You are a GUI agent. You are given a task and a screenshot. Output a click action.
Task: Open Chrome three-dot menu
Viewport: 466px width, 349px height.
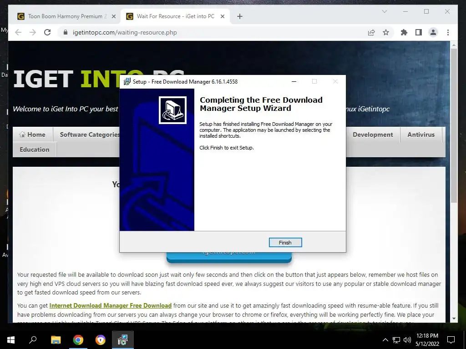(x=448, y=32)
